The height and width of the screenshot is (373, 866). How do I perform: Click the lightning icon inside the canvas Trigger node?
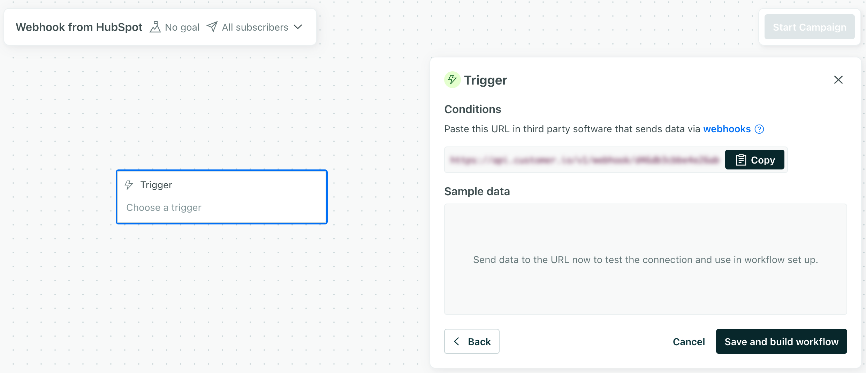coord(129,185)
